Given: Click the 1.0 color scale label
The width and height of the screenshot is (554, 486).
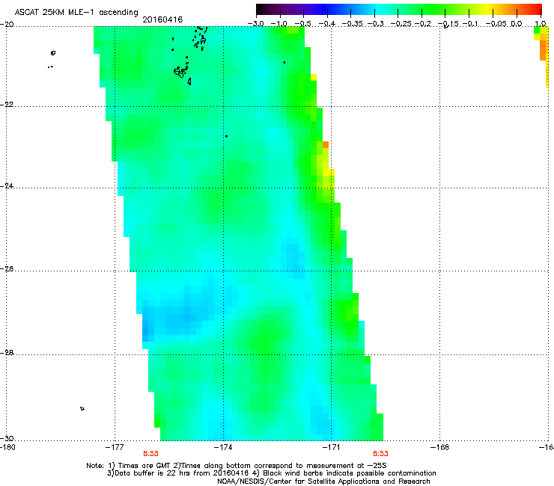Looking at the screenshot, I should (x=541, y=24).
